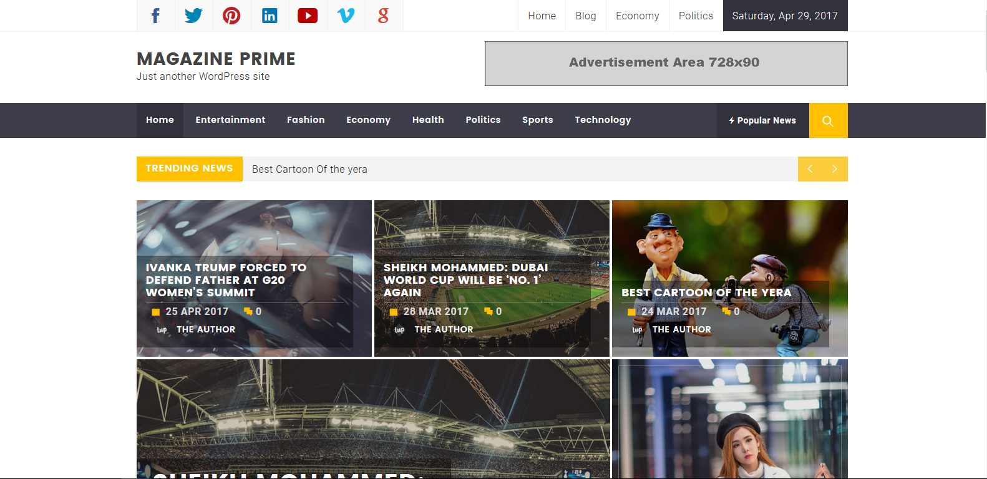Open the YouTube channel icon
Image resolution: width=987 pixels, height=479 pixels.
pyautogui.click(x=308, y=16)
